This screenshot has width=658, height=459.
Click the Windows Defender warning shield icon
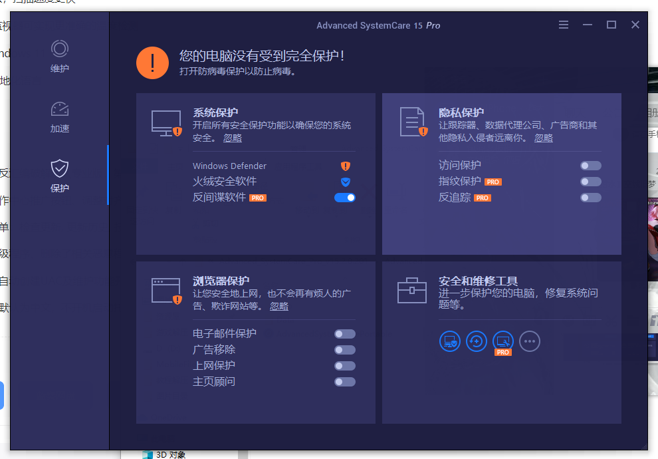(345, 166)
